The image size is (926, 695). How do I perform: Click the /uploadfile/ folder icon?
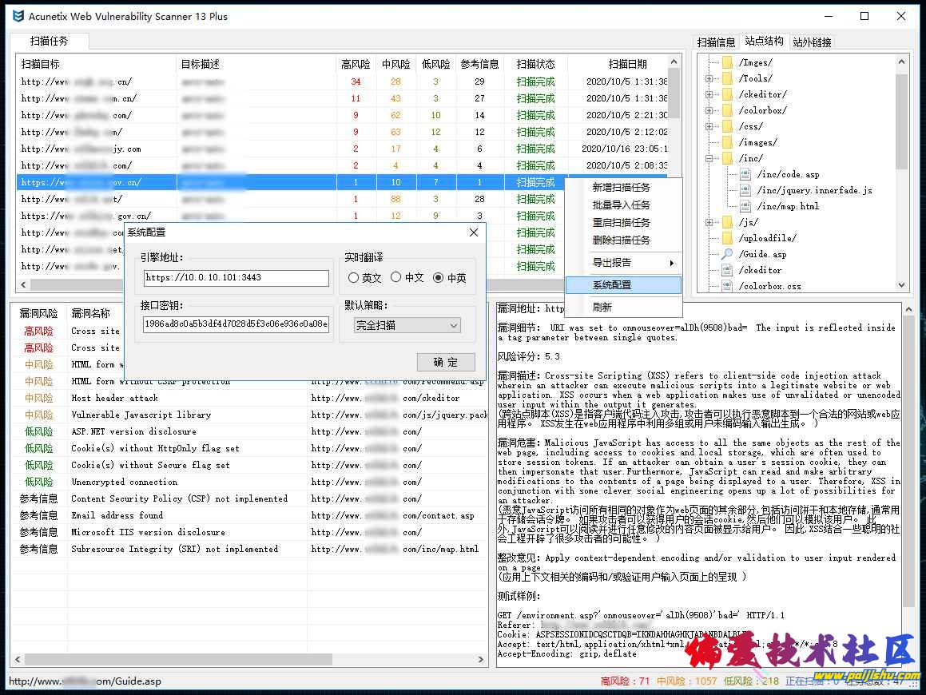tap(727, 238)
